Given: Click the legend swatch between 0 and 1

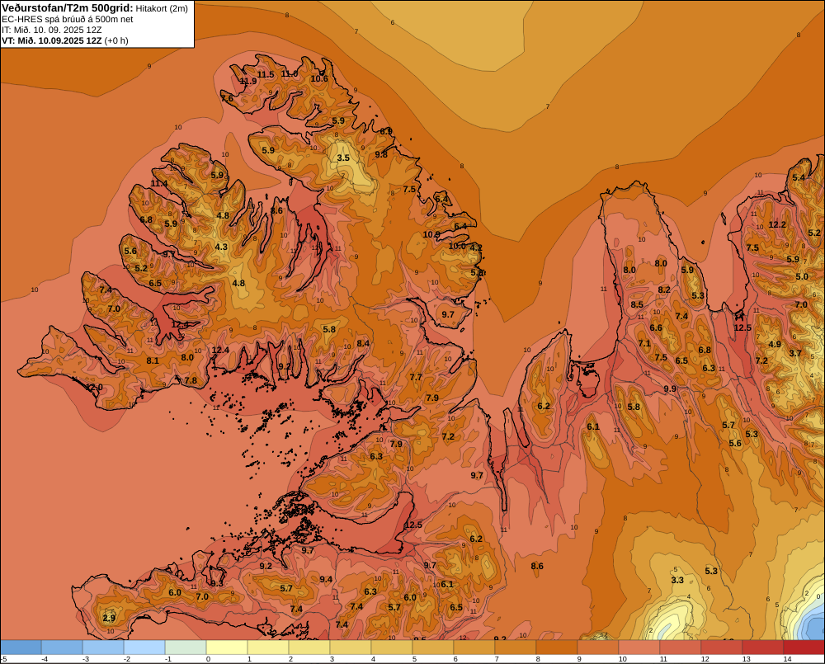Looking at the screenshot, I should [228, 648].
